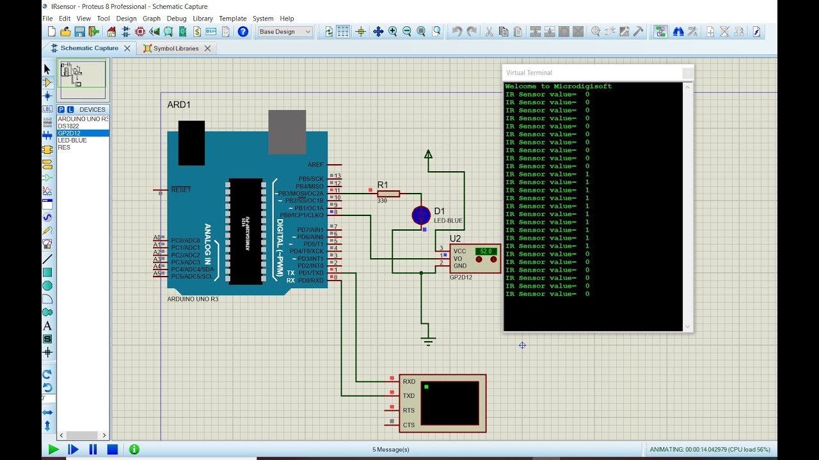Open the Debug menu
The image size is (819, 460).
(x=177, y=19)
